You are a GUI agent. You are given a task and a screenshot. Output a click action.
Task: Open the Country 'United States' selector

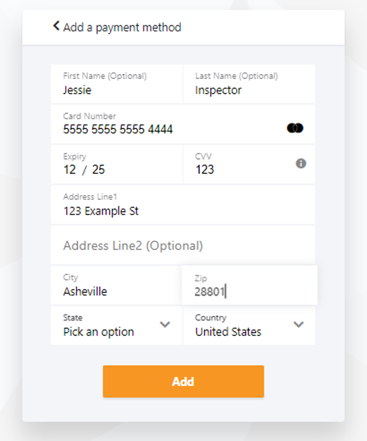tap(228, 332)
